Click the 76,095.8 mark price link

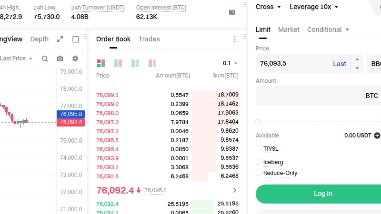(155, 190)
